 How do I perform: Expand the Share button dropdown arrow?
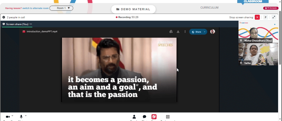click(205, 32)
